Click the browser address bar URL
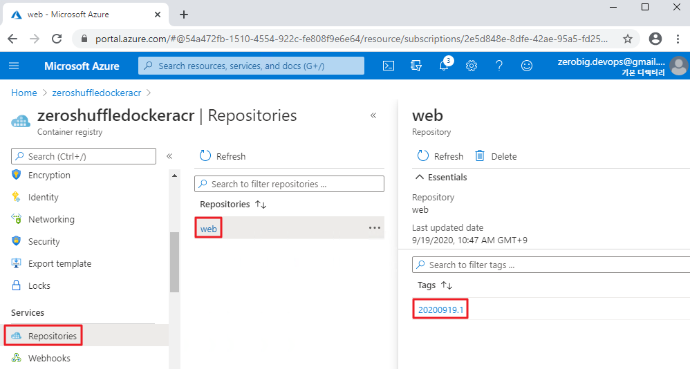Screen dimensions: 690x369 click(351, 39)
